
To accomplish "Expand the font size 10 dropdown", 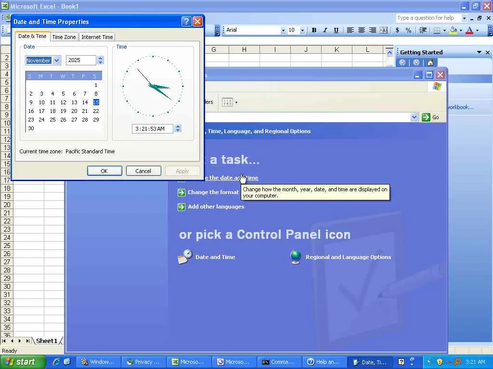I will [x=302, y=30].
